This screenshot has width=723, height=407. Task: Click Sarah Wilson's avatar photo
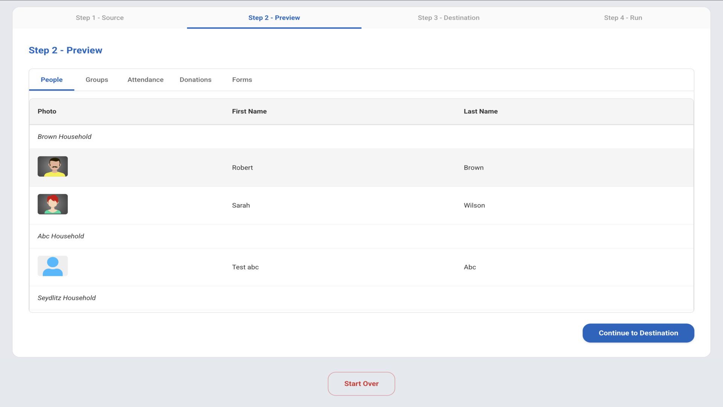coord(53,204)
